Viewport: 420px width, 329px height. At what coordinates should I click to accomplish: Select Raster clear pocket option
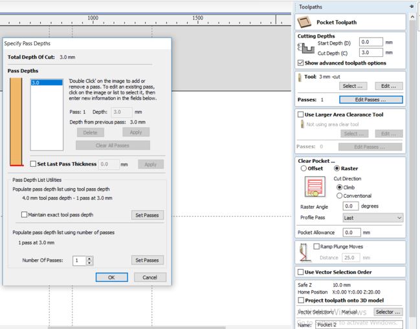337,168
